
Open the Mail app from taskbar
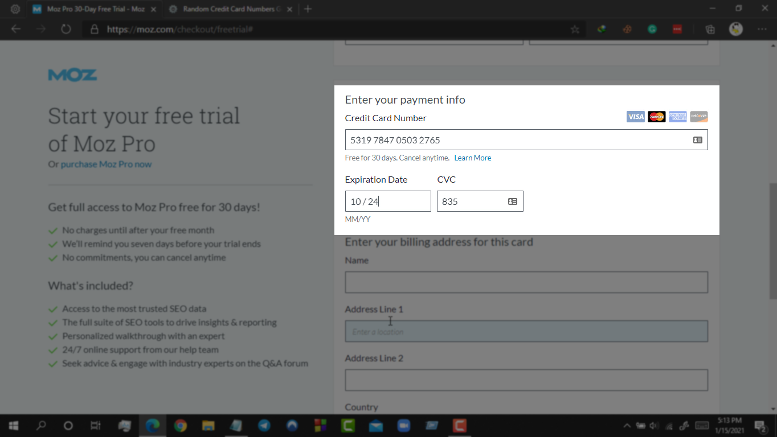point(376,426)
